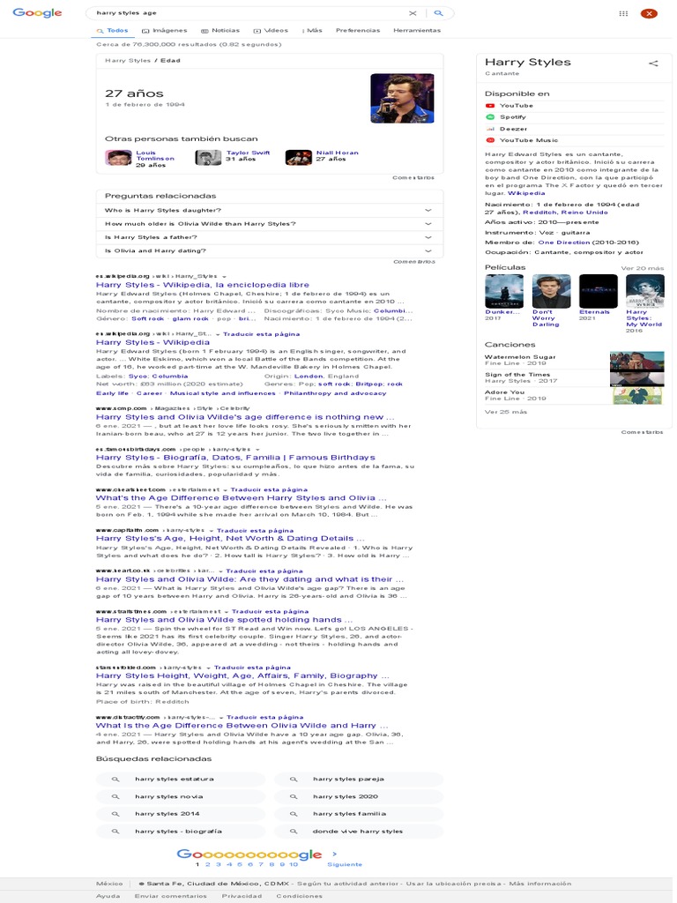Open dropdown arrow next to capitalfm.com result
The image size is (677, 903).
pos(212,530)
